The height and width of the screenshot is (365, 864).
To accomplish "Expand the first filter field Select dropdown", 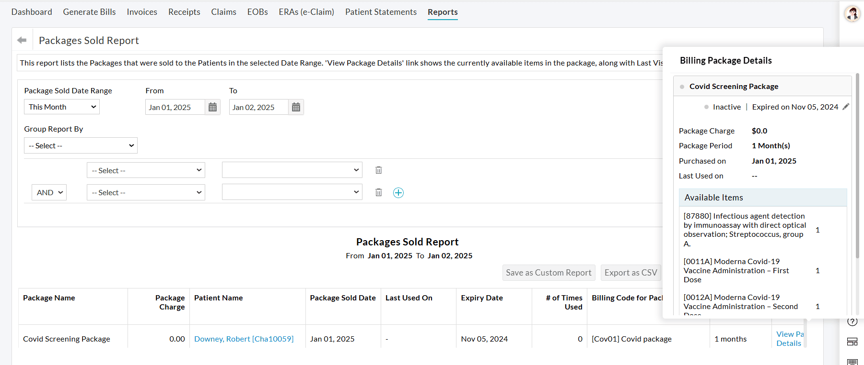I will coord(146,170).
